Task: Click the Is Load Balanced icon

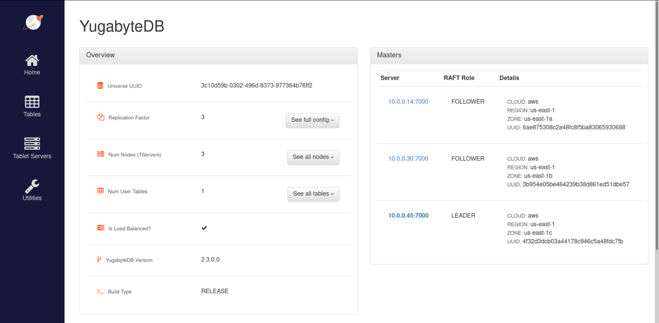Action: (101, 228)
